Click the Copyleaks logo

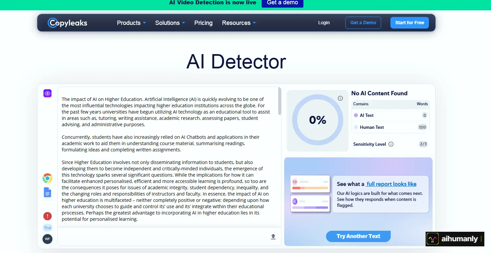67,23
